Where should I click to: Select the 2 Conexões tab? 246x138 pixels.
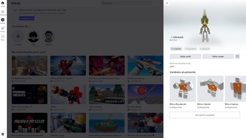(176, 49)
